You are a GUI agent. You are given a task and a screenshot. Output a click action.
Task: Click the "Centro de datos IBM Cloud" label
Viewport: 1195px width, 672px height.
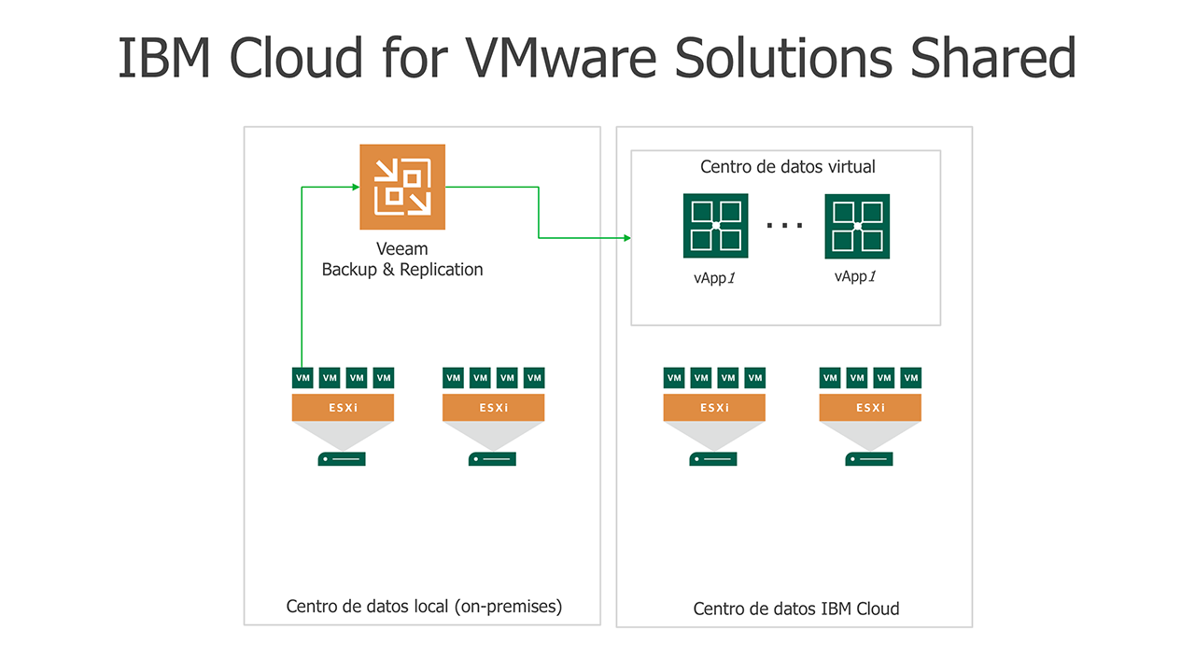coord(796,609)
